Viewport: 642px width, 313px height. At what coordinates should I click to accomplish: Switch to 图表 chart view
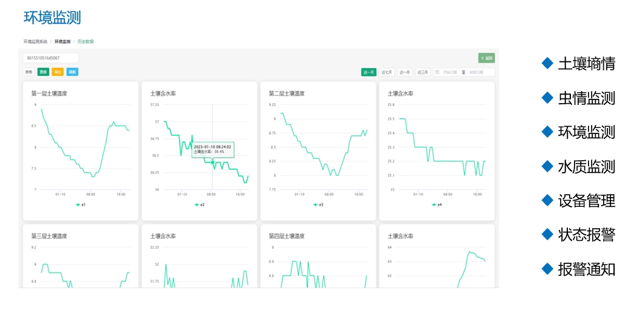pyautogui.click(x=43, y=72)
